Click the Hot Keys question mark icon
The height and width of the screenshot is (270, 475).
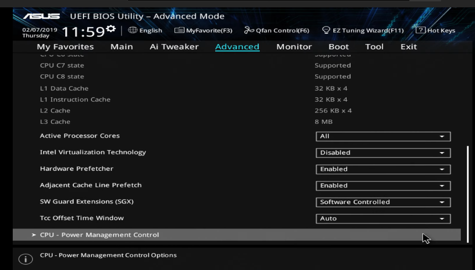(x=421, y=30)
